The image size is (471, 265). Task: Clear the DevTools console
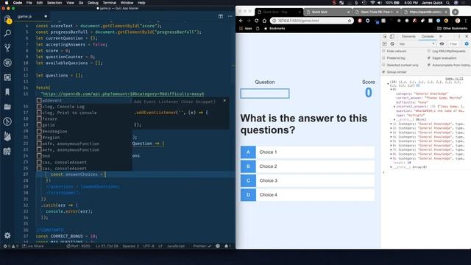392,44
